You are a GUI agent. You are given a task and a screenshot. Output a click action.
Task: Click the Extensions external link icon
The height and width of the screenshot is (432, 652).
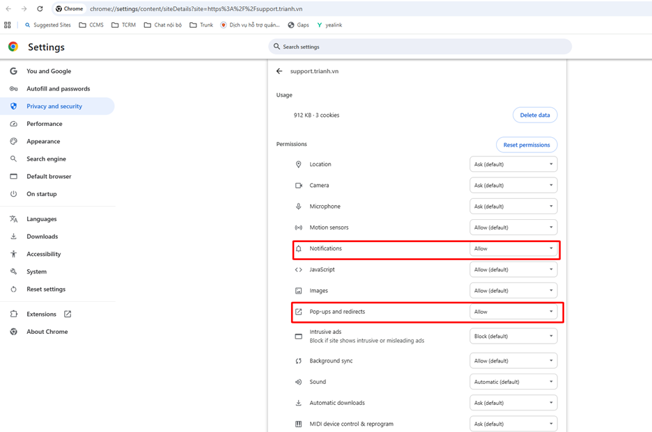pos(68,314)
